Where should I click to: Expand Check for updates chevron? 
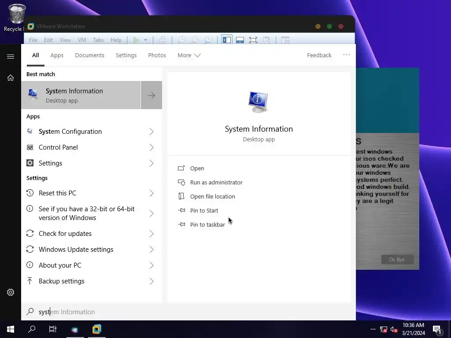point(152,234)
